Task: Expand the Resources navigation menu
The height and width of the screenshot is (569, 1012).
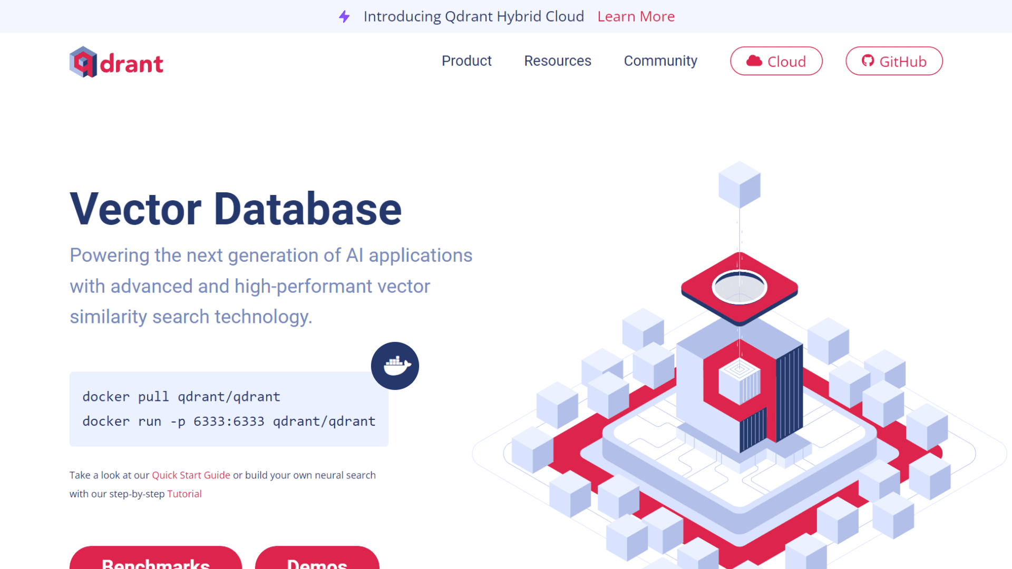Action: point(558,61)
